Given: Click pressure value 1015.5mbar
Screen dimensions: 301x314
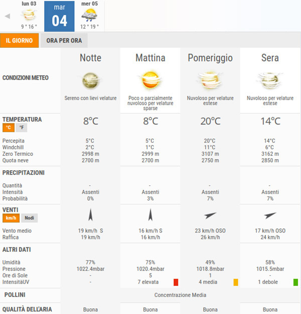Looking at the screenshot, I should click(x=270, y=269).
